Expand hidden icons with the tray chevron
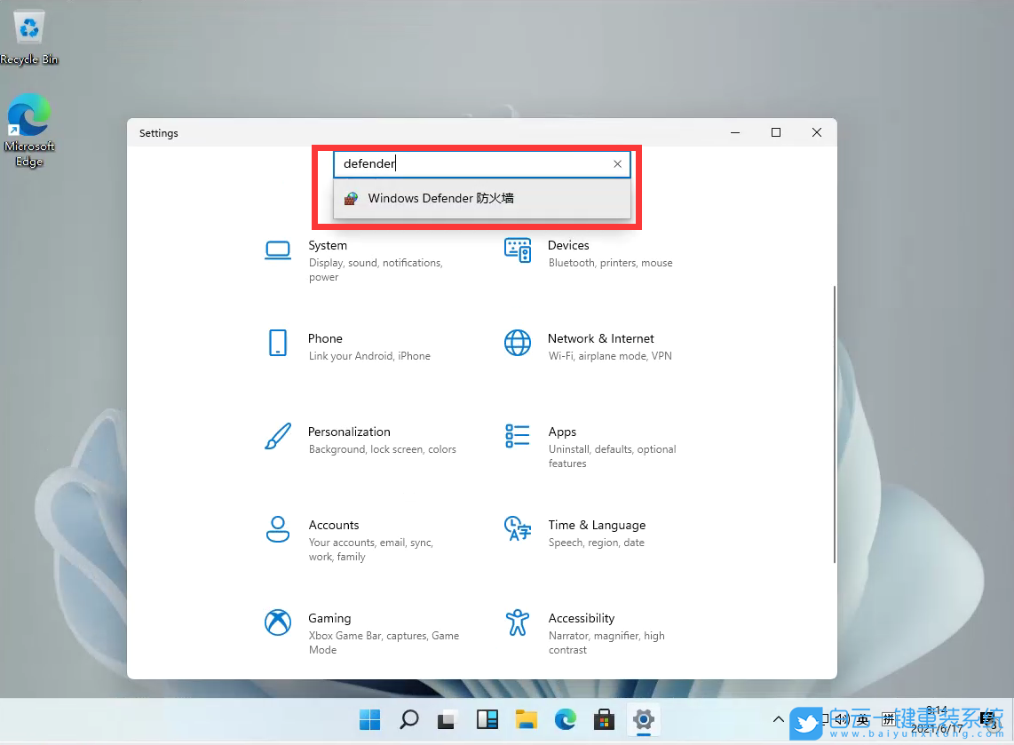This screenshot has width=1014, height=745. click(x=779, y=719)
